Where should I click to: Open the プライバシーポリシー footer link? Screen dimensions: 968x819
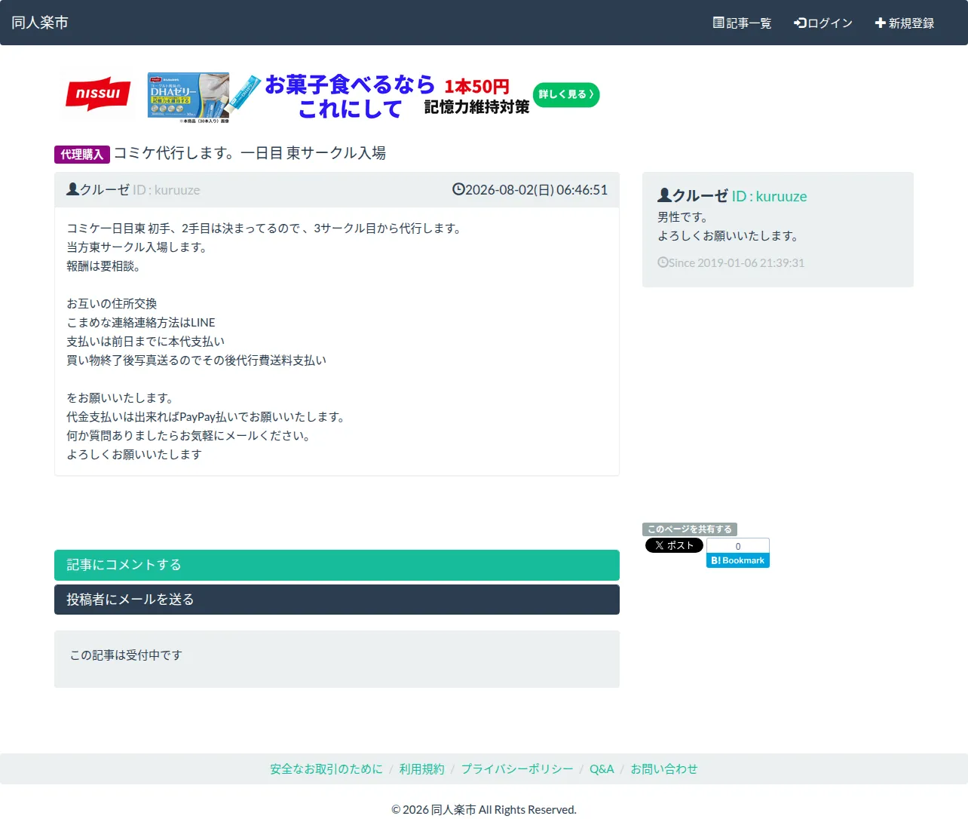(x=517, y=769)
